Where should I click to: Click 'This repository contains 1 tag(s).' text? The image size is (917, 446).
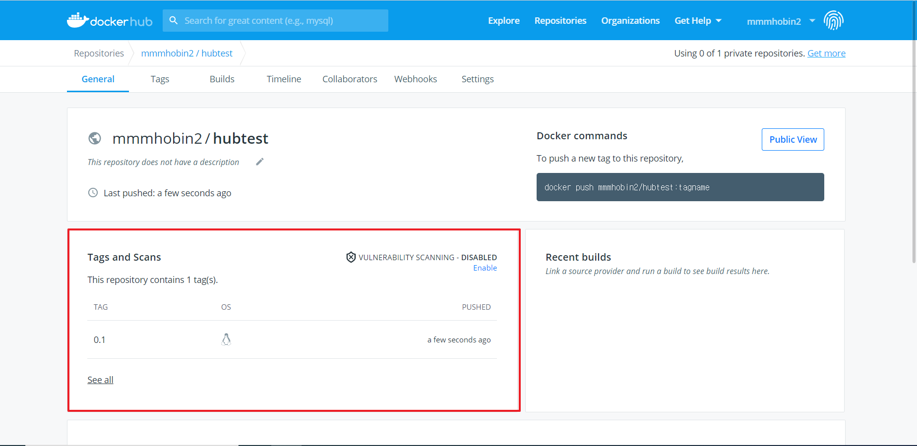(153, 279)
